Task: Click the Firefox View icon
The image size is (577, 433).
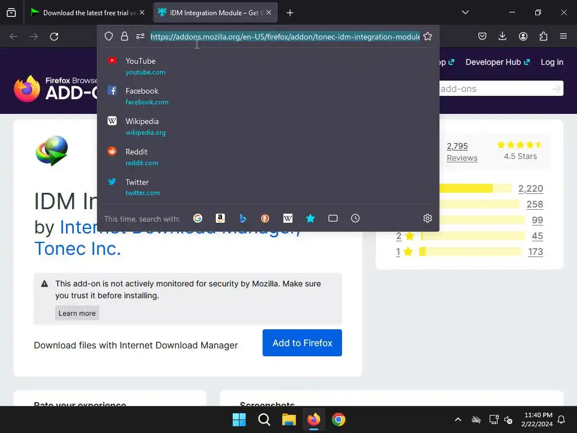Action: 11,12
